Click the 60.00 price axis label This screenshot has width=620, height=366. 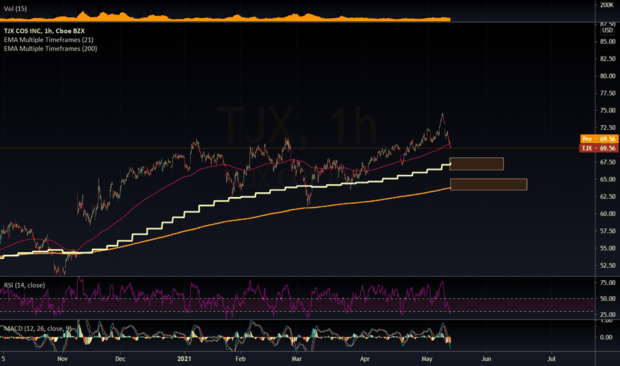tap(607, 214)
